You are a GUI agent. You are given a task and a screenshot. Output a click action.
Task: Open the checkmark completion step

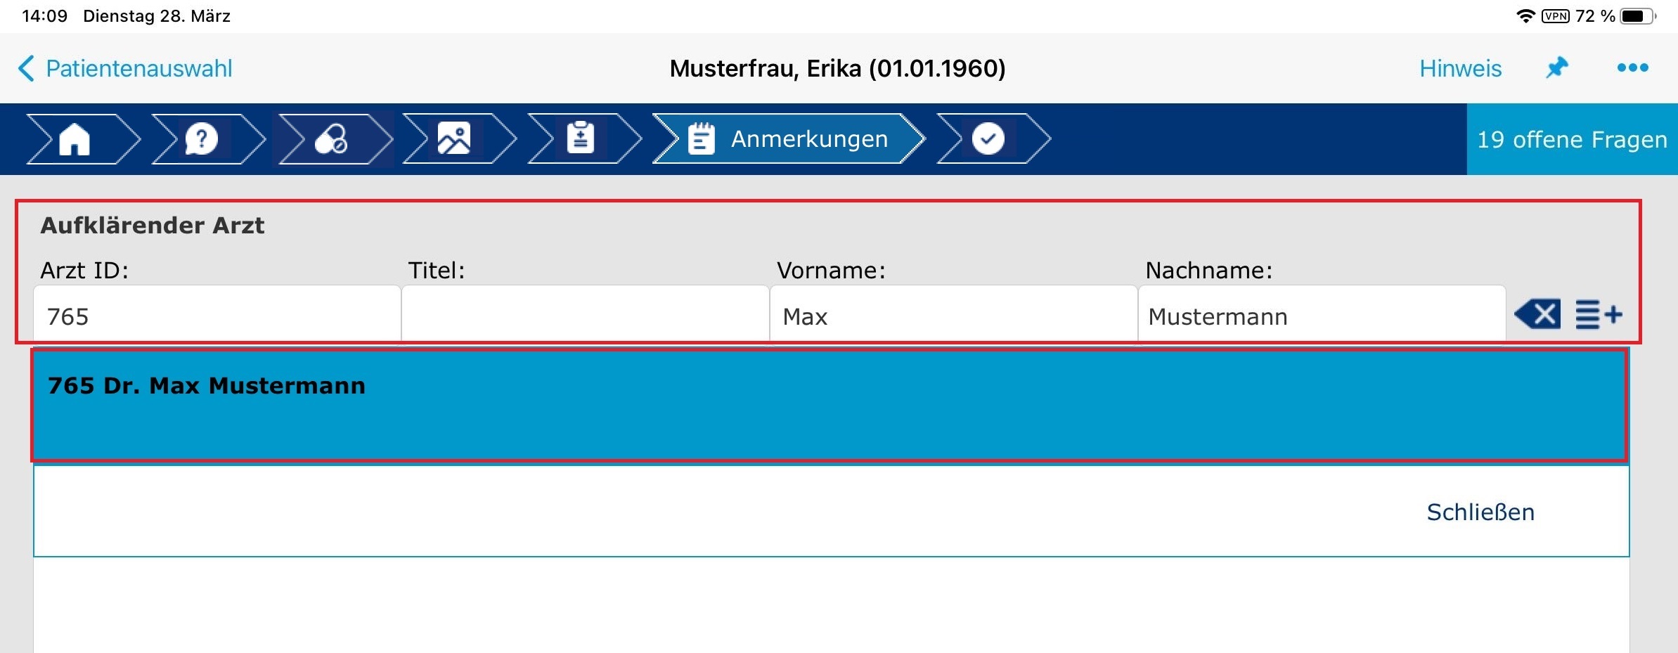(988, 138)
